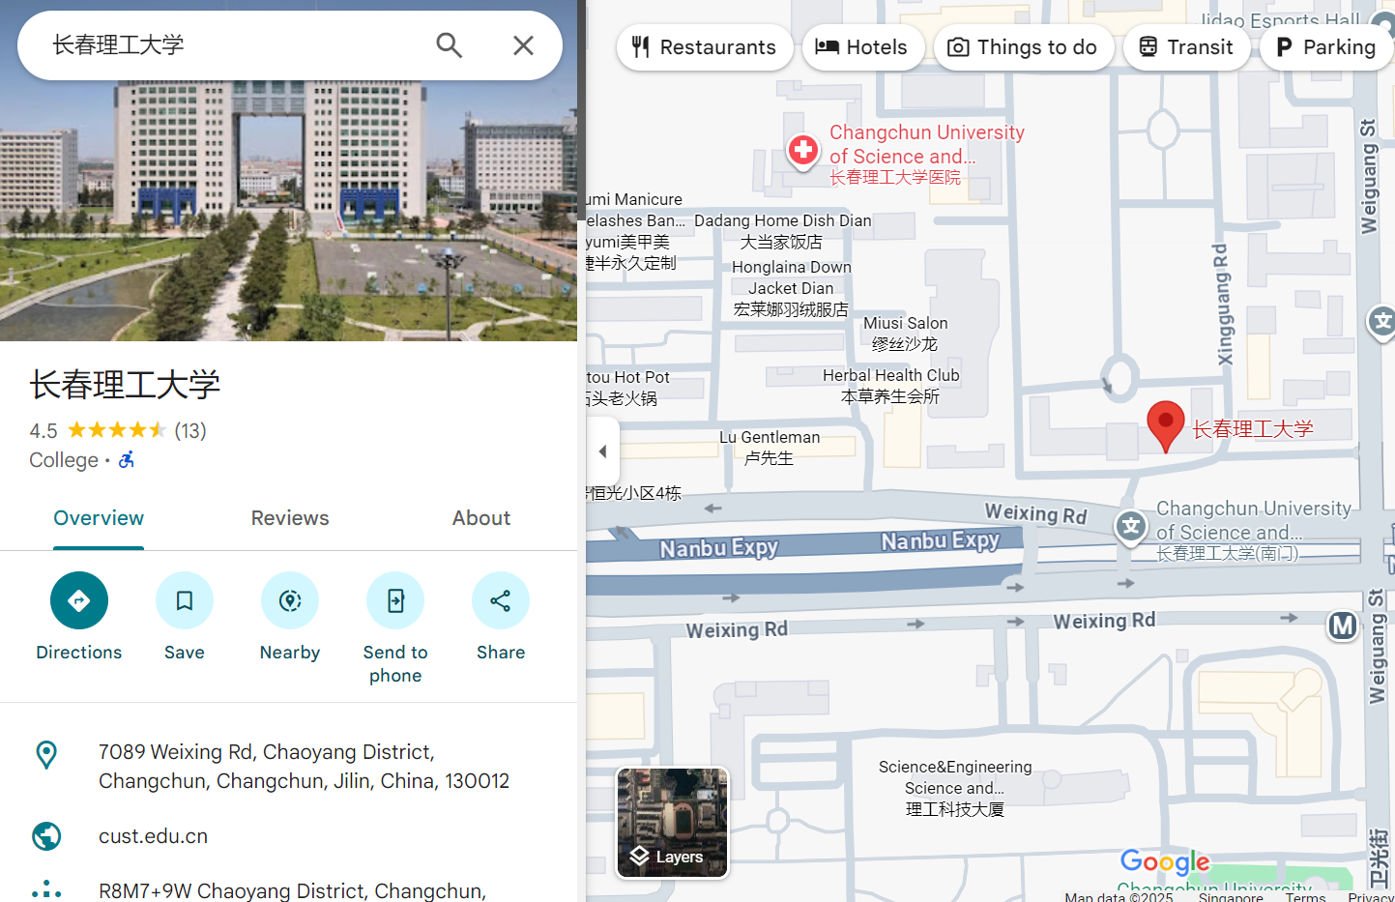The width and height of the screenshot is (1395, 902).
Task: Open the Layers map type switcher
Action: 673,823
